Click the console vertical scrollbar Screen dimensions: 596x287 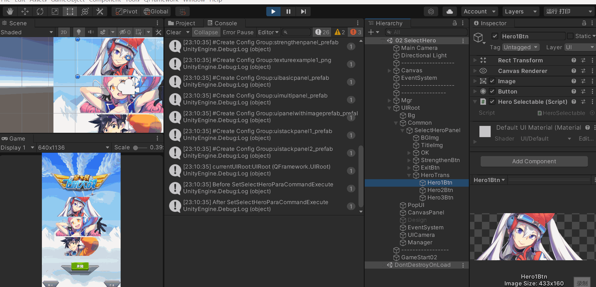(x=361, y=176)
